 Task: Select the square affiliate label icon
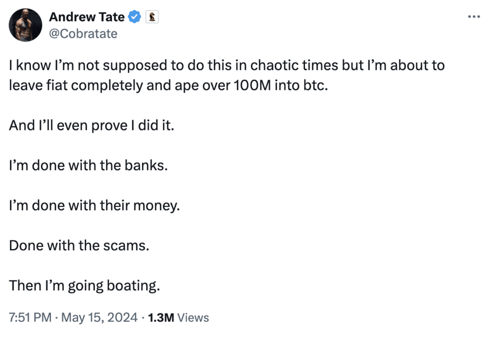152,16
